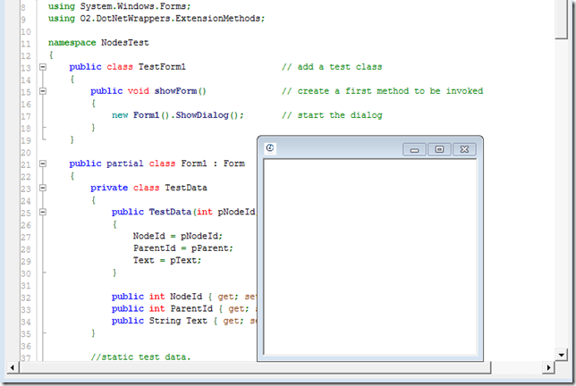Click the vertical scrollbar thumb
Image resolution: width=576 pixels, height=386 pixels.
tap(562, 19)
